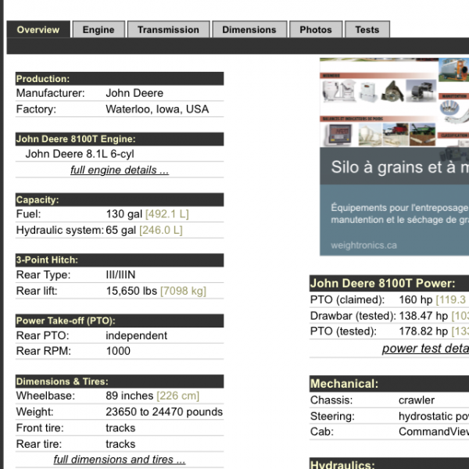Switch to the Transmission tab
The image size is (469, 469).
click(168, 30)
